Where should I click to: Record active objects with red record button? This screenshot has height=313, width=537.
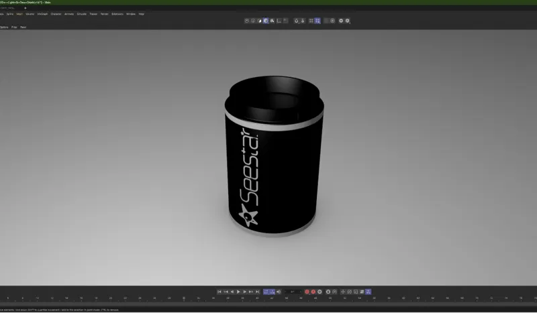click(307, 292)
